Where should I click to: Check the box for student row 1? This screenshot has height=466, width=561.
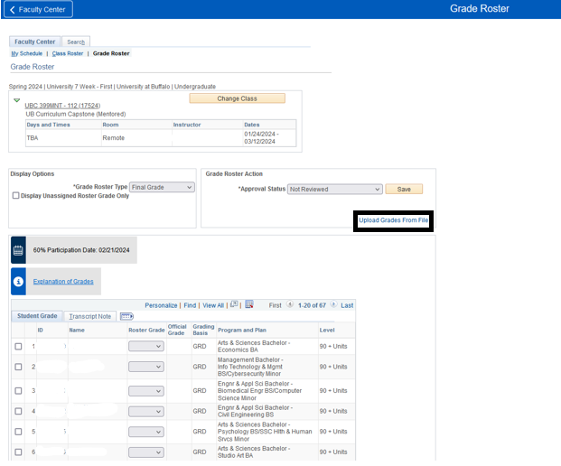pyautogui.click(x=18, y=346)
